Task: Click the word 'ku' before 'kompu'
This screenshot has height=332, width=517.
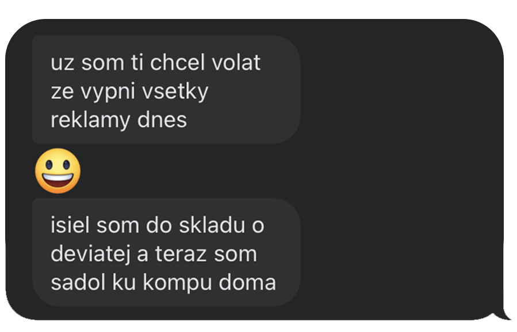Action: tap(124, 282)
